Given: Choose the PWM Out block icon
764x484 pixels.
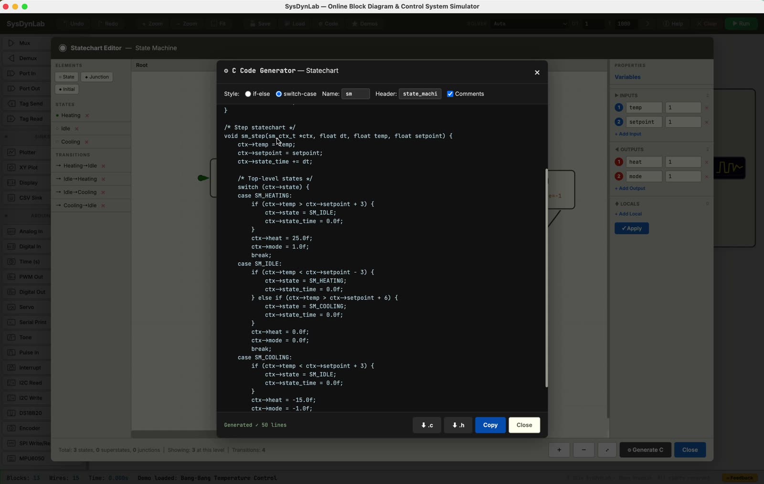Looking at the screenshot, I should tap(11, 277).
